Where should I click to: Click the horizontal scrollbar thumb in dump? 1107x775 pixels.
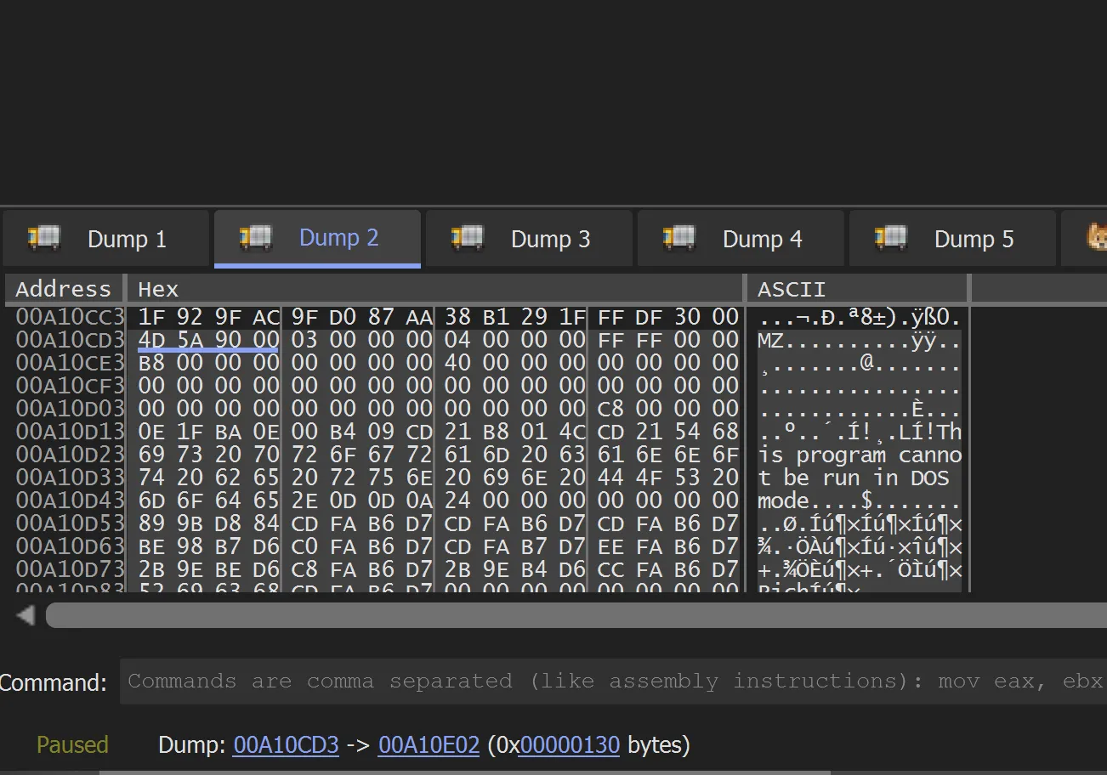click(576, 615)
